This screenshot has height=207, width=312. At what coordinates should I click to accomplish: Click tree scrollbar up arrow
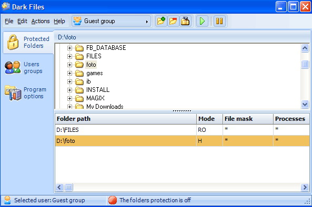pyautogui.click(x=305, y=48)
